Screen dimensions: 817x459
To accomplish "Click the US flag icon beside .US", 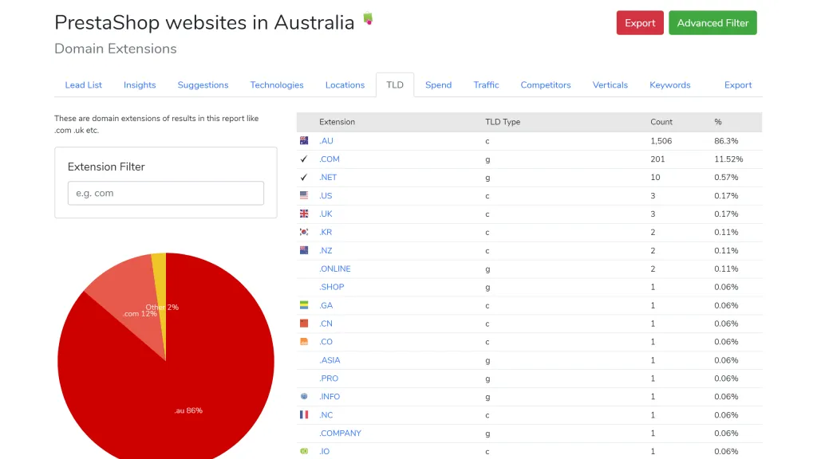I will pos(304,196).
